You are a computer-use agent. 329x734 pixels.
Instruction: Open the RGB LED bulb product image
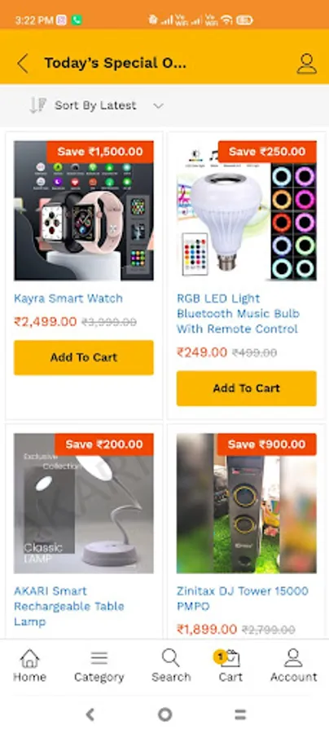tap(246, 210)
